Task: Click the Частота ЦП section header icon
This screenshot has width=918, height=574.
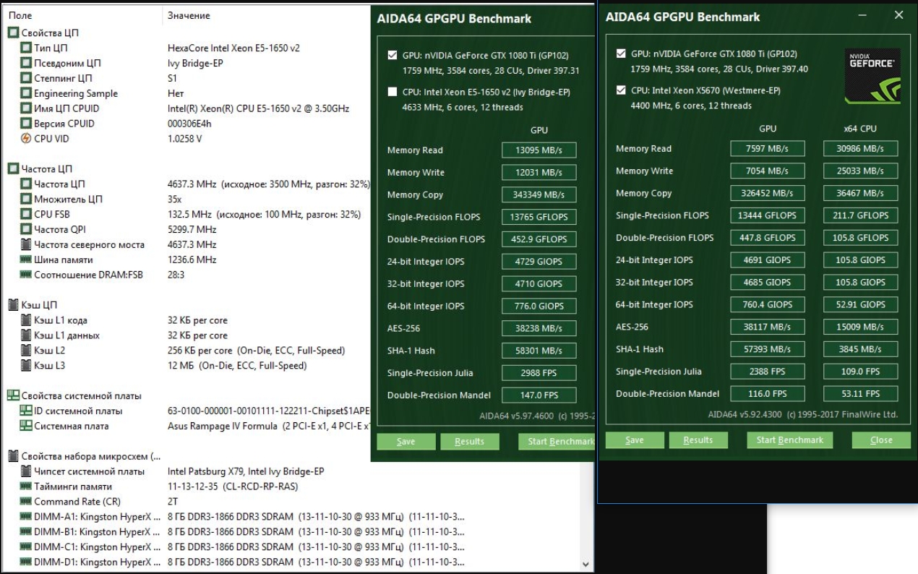Action: click(13, 169)
